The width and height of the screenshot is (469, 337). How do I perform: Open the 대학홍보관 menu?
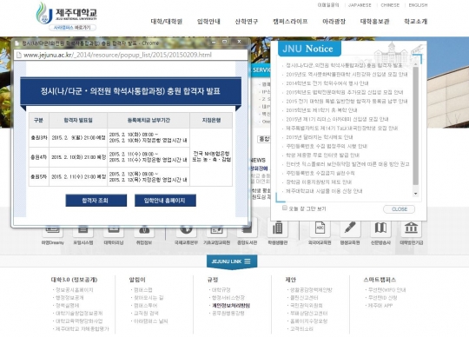pyautogui.click(x=375, y=22)
